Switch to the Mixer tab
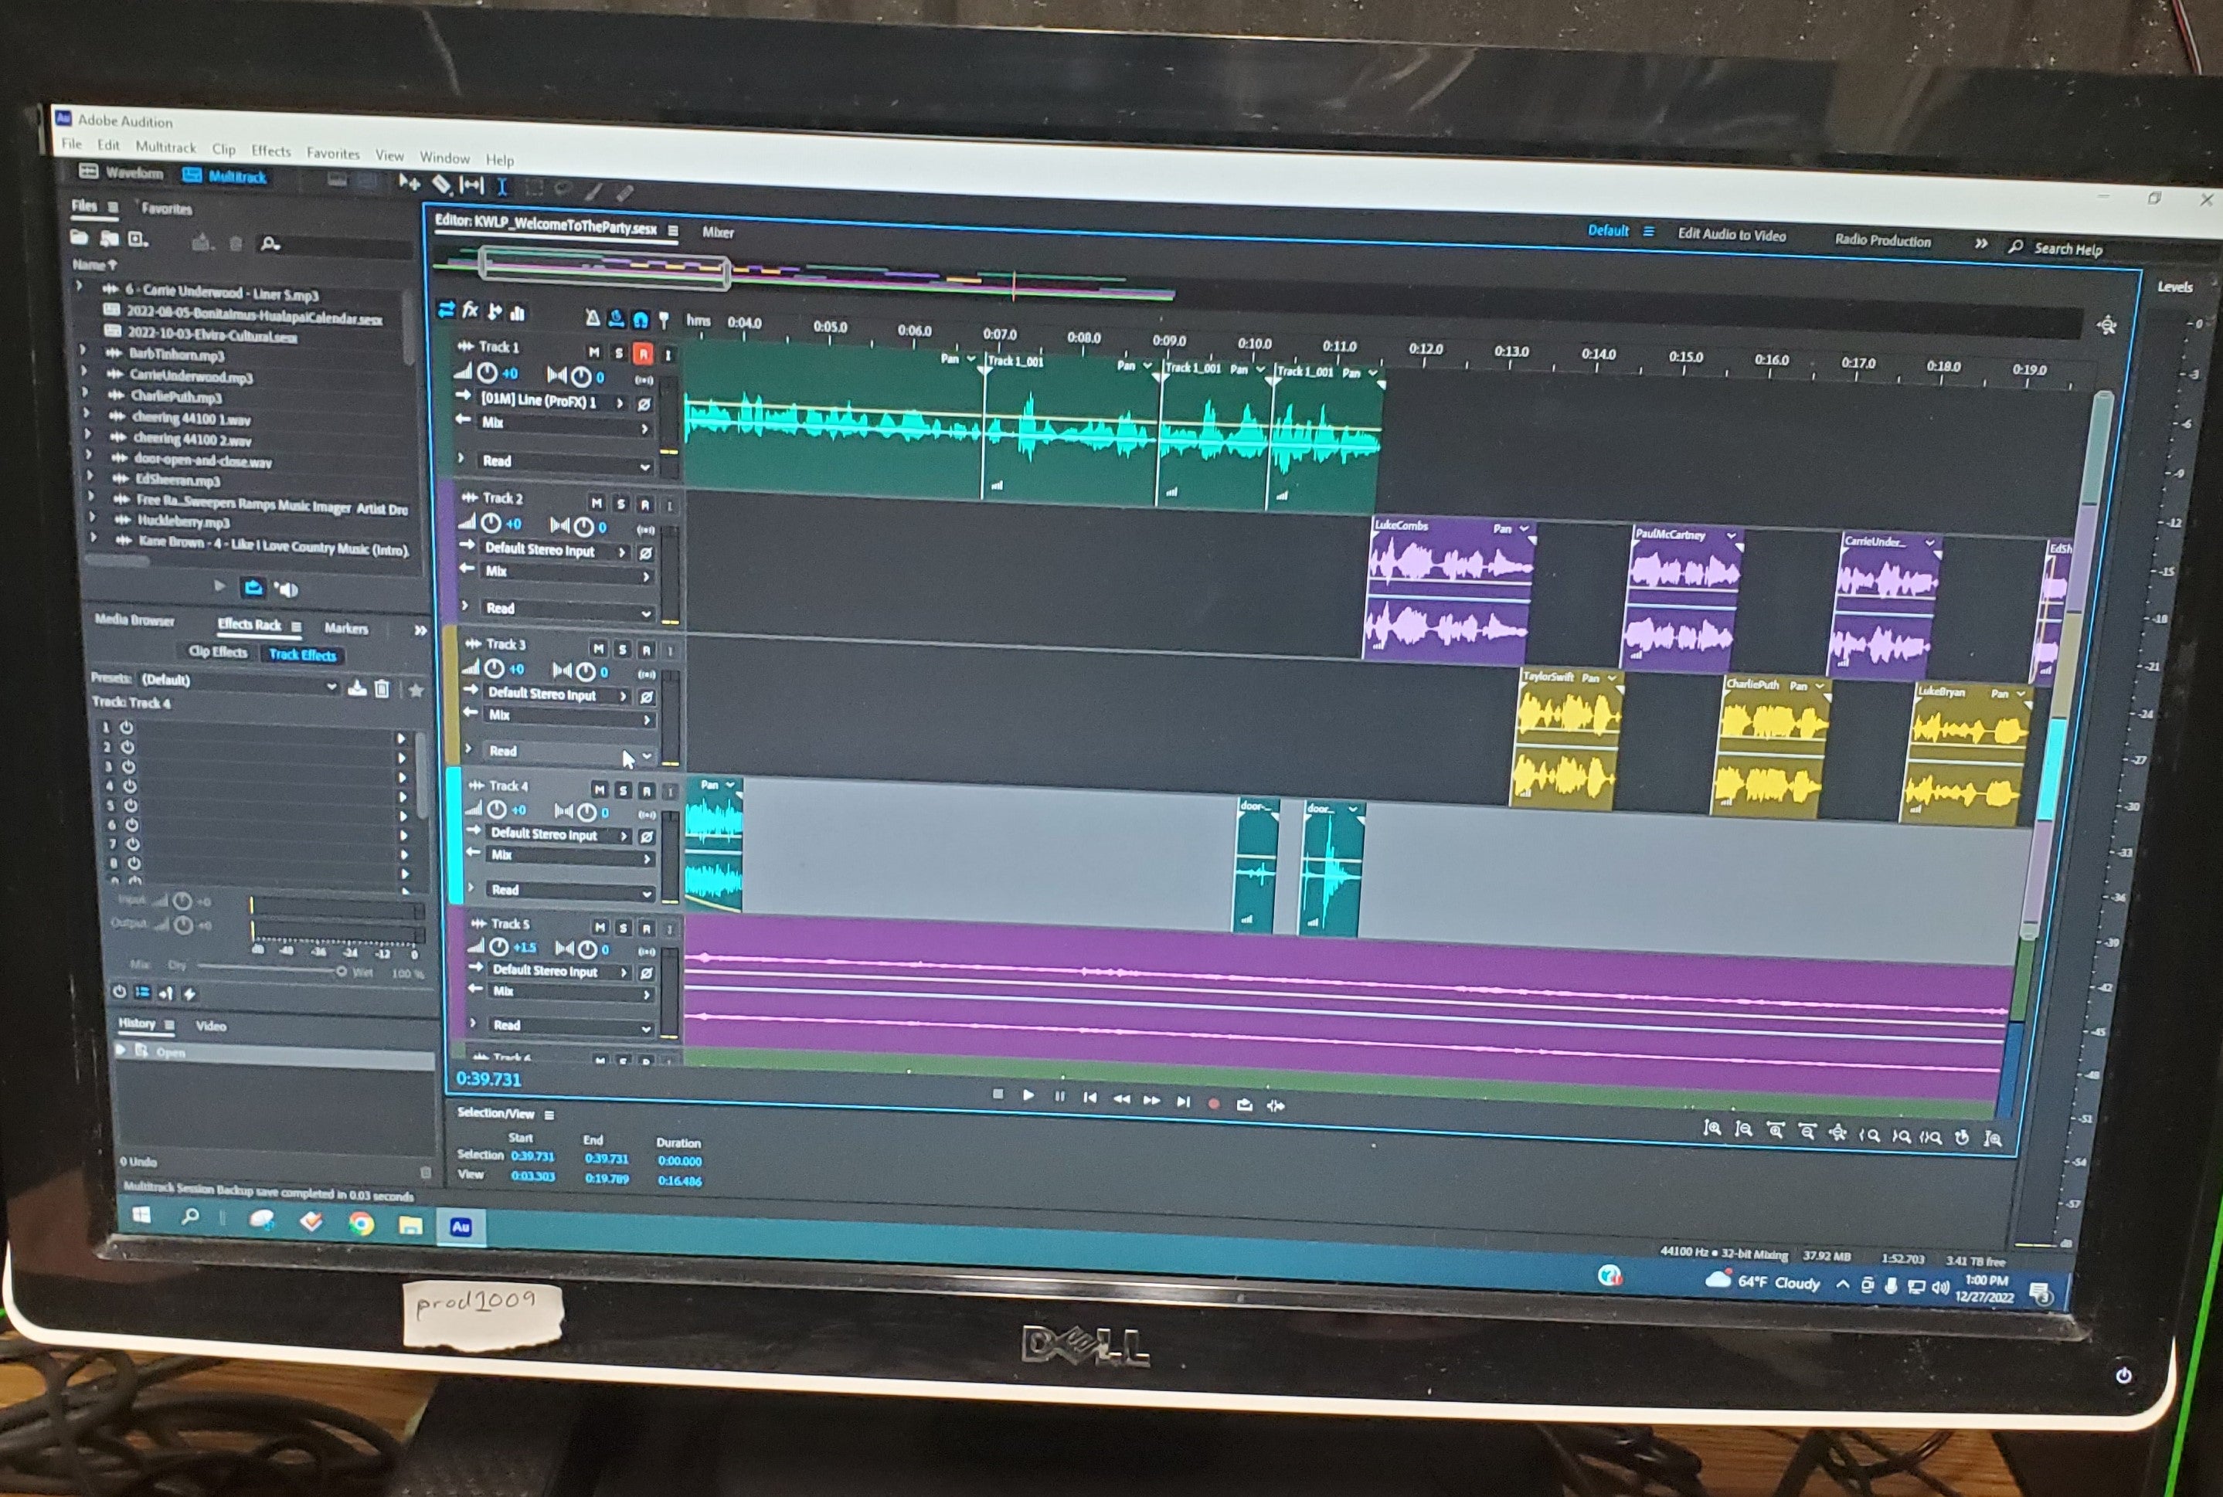Image resolution: width=2223 pixels, height=1497 pixels. (717, 232)
